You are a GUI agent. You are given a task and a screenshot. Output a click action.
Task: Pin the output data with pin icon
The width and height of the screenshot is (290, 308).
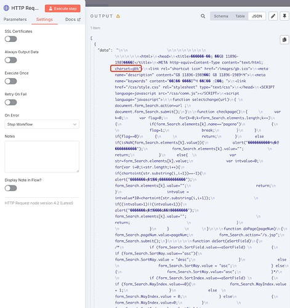284,16
